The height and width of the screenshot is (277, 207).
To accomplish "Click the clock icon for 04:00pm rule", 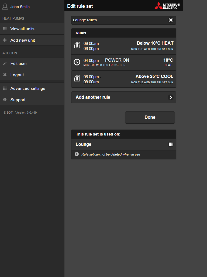I will click(x=77, y=62).
